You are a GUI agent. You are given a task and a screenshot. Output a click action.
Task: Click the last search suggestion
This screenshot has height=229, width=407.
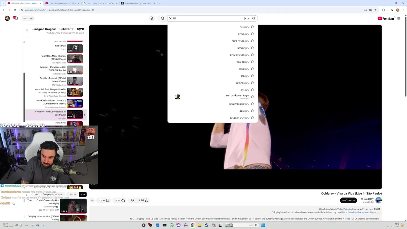[x=212, y=118]
